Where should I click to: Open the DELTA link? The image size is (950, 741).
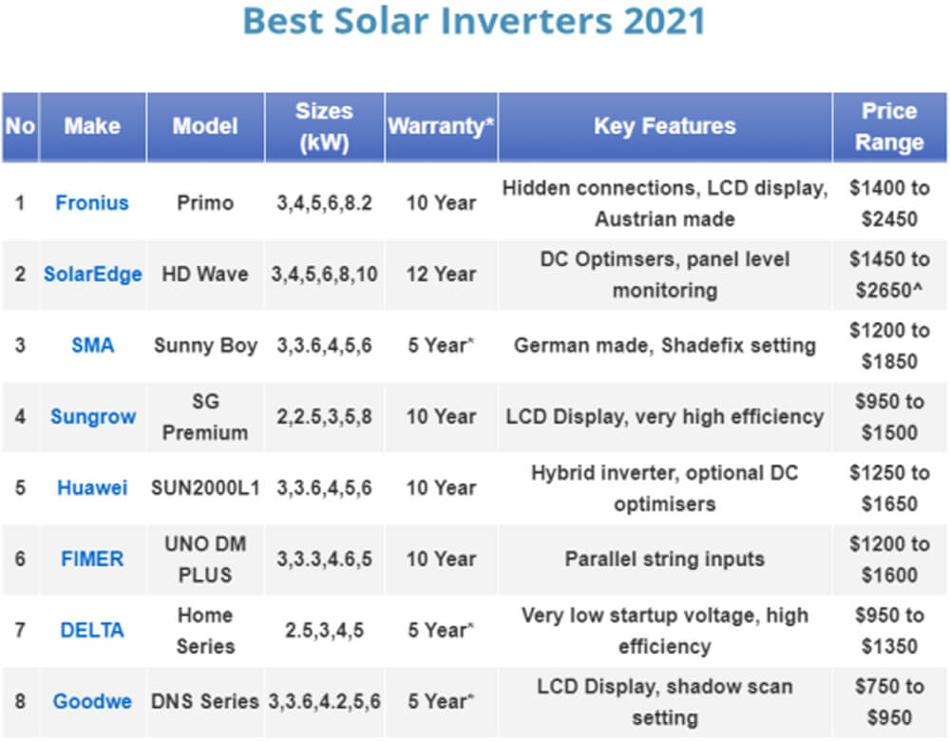tap(92, 630)
